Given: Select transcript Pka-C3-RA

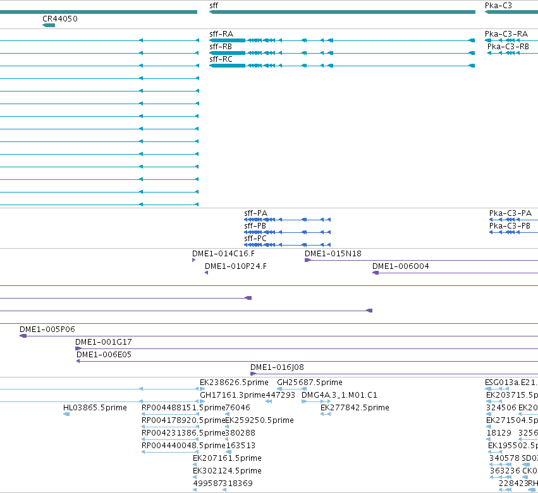Looking at the screenshot, I should tap(511, 40).
